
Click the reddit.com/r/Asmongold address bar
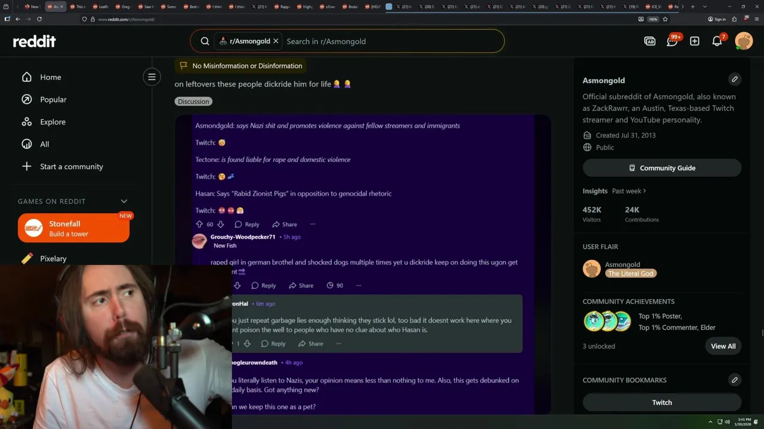click(x=358, y=19)
